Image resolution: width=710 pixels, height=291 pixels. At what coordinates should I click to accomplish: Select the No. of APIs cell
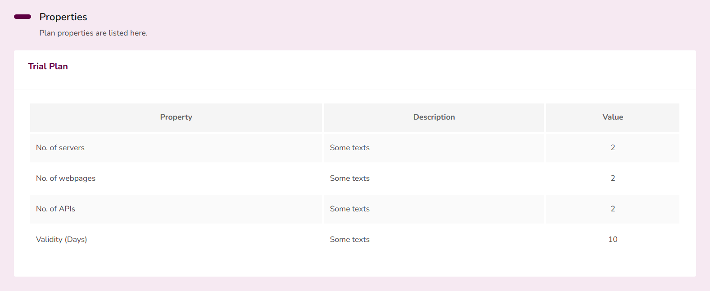pyautogui.click(x=176, y=209)
